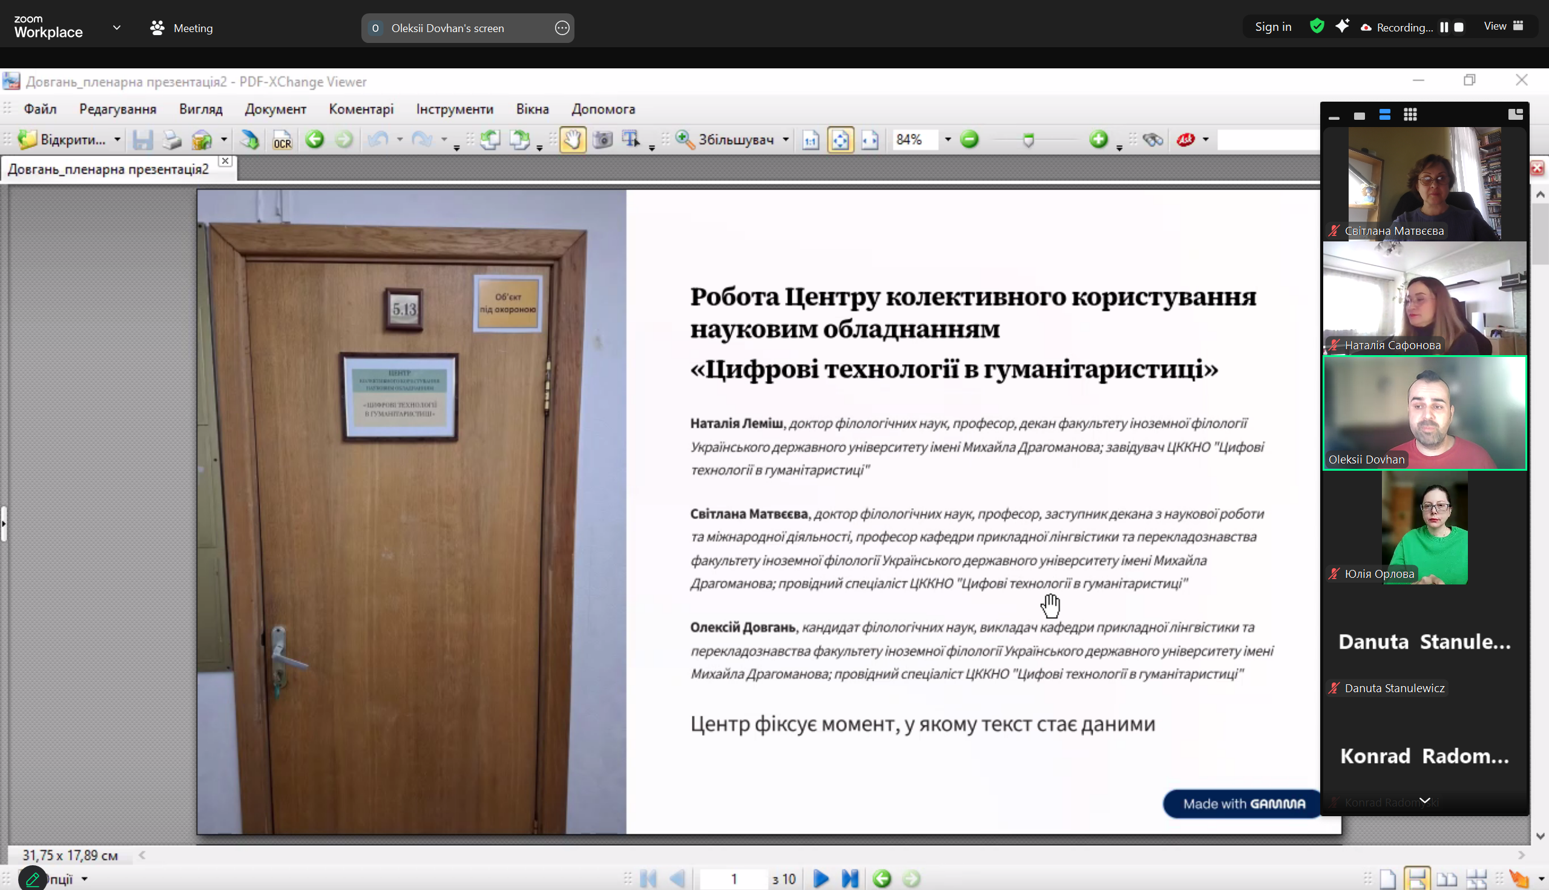The height and width of the screenshot is (890, 1549).
Task: Select the Hand tool
Action: (573, 140)
